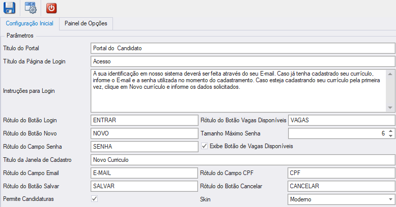Click inside the Instruções para Login textarea
The width and height of the screenshot is (396, 207).
[238, 91]
